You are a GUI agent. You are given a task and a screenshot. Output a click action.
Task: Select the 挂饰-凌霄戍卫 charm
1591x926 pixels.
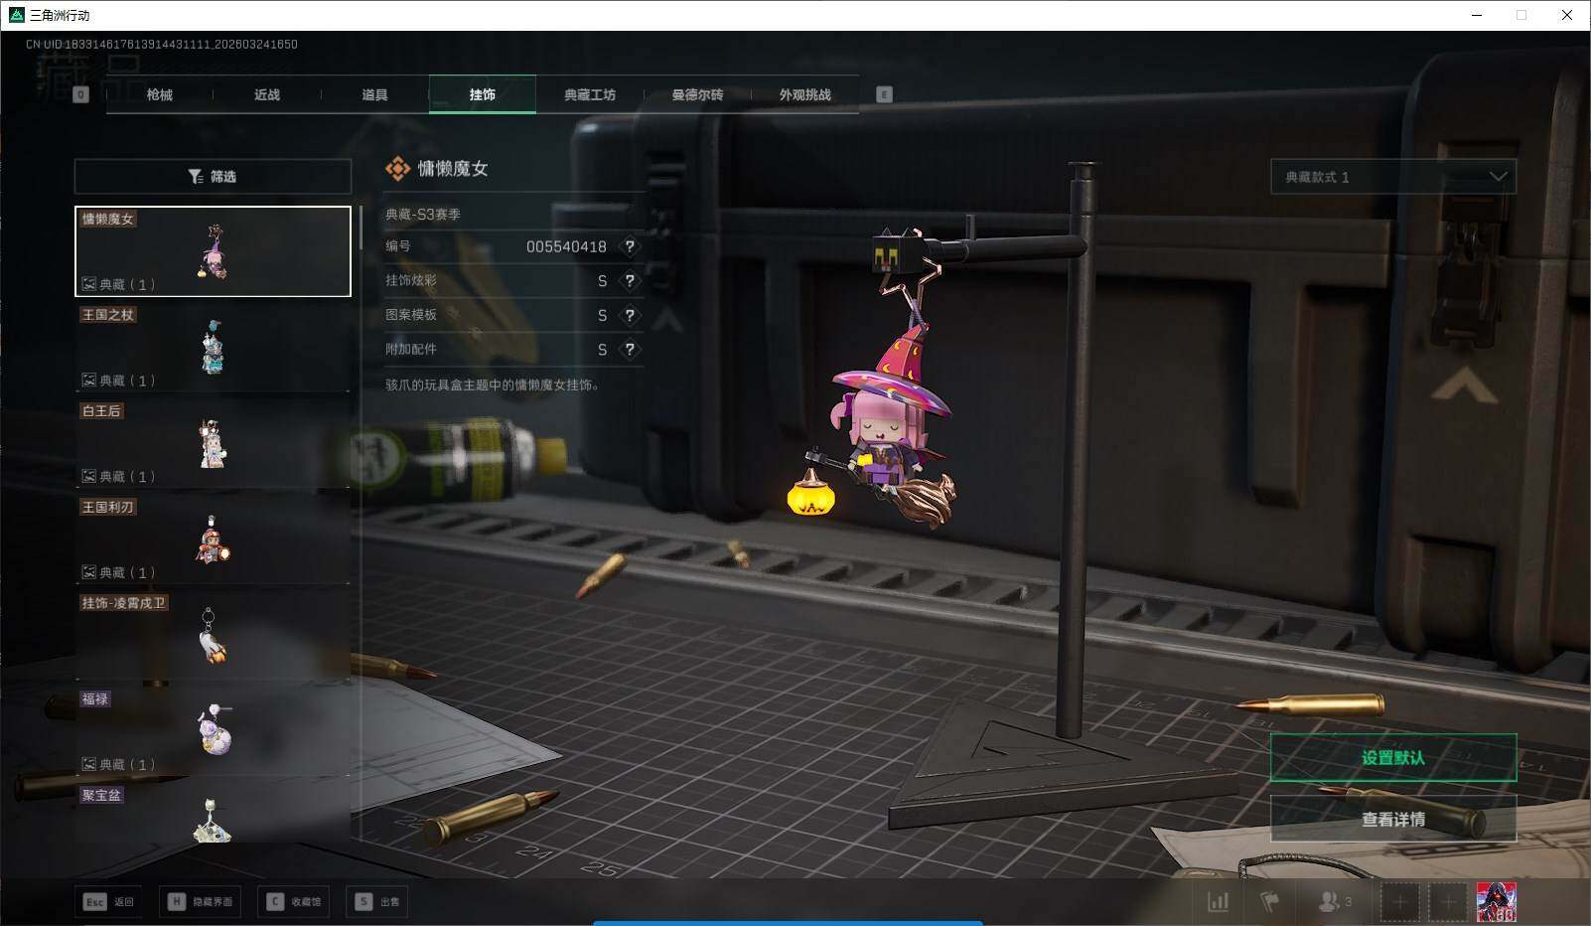pyautogui.click(x=213, y=635)
